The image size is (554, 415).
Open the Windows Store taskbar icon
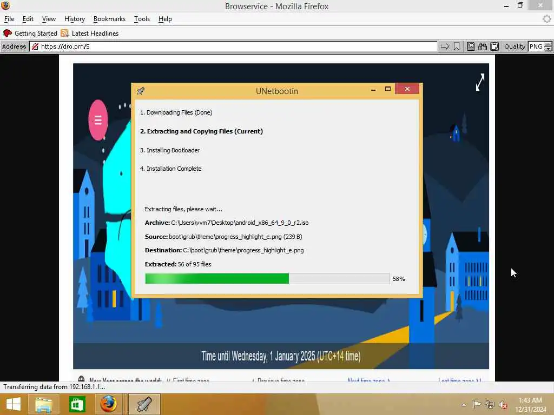pos(77,404)
